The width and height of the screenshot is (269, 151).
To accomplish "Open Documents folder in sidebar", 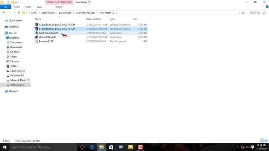I will click(16, 42).
